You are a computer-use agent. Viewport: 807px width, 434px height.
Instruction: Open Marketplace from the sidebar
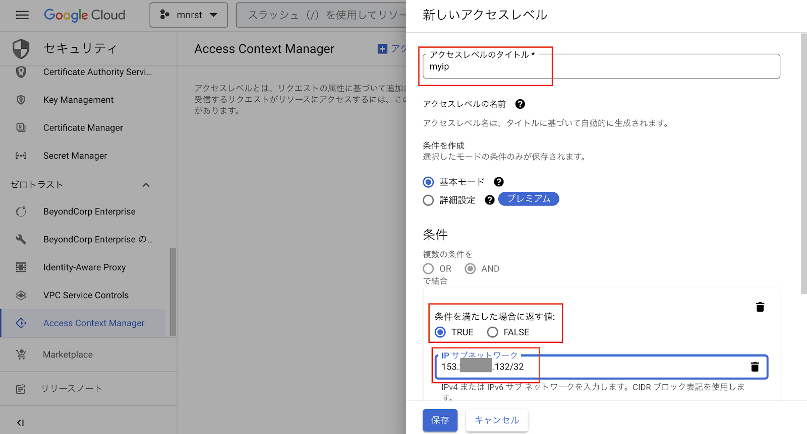coord(68,354)
